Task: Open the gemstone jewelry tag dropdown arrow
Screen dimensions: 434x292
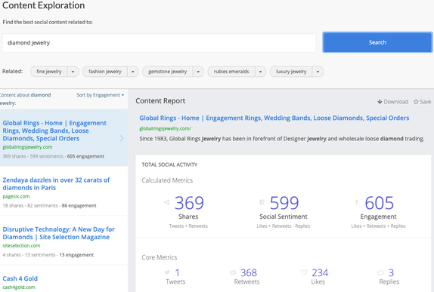Action: tap(198, 72)
